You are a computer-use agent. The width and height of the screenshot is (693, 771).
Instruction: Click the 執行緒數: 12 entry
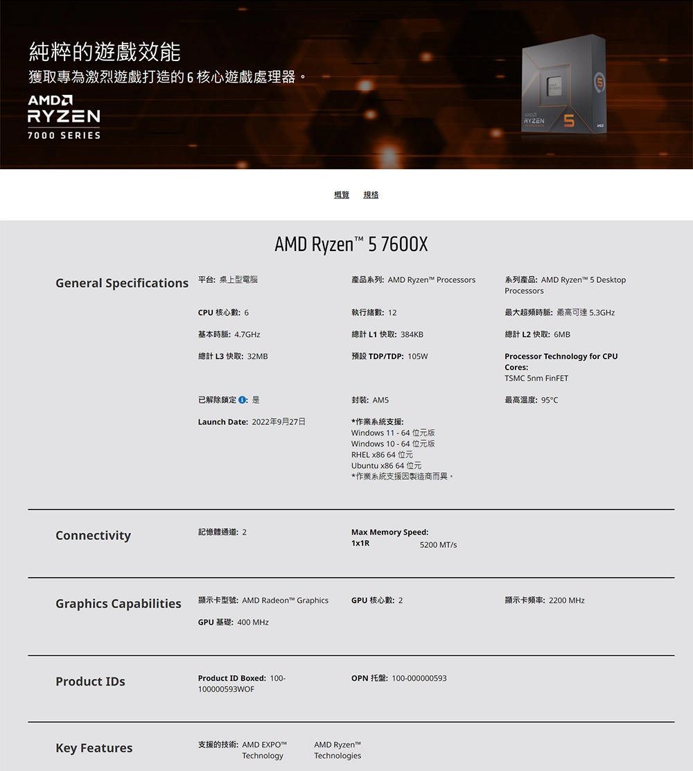tap(374, 312)
